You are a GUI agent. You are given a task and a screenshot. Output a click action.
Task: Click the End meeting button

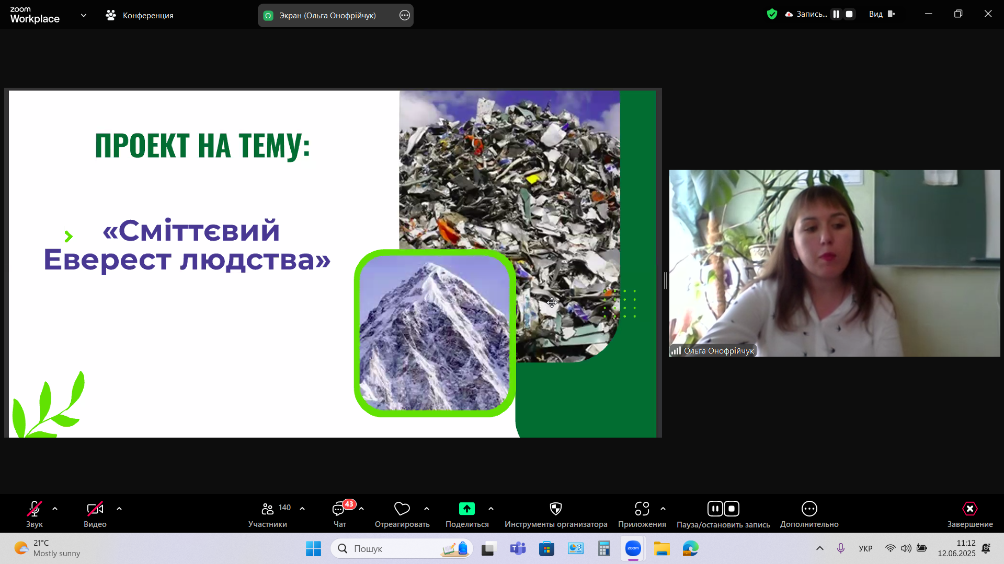click(969, 509)
